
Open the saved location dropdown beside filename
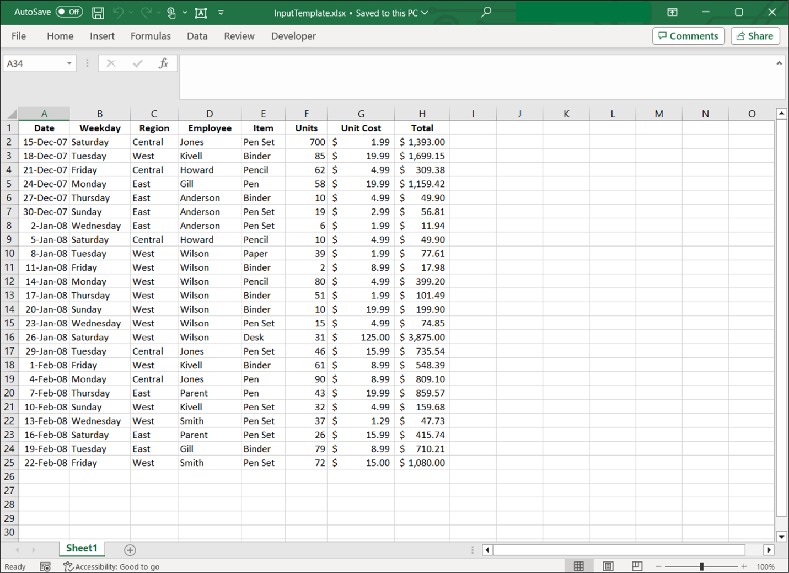point(425,13)
